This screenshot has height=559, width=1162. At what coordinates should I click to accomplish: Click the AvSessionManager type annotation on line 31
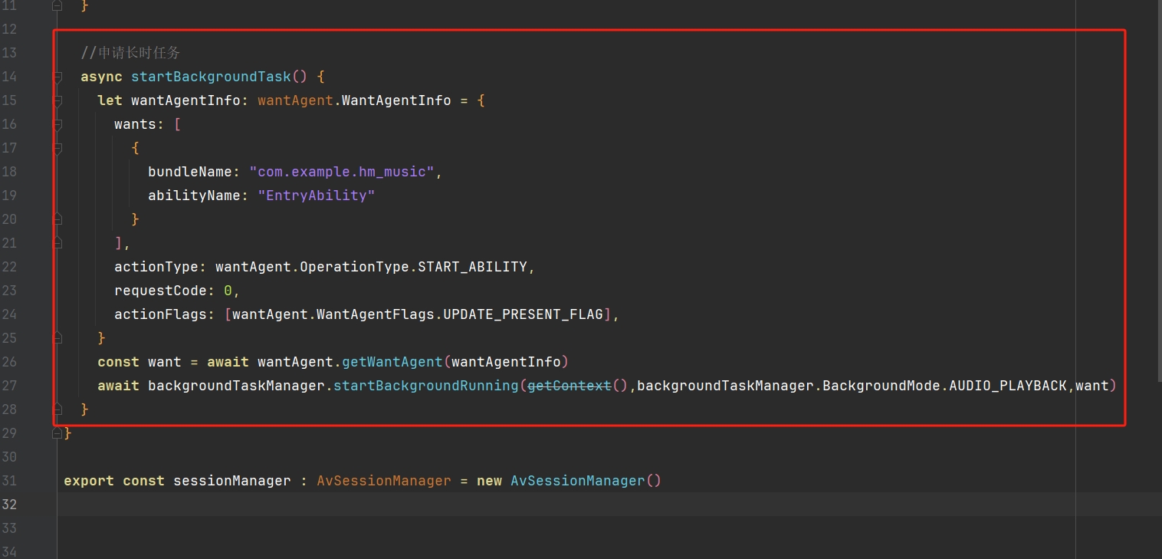coord(384,481)
